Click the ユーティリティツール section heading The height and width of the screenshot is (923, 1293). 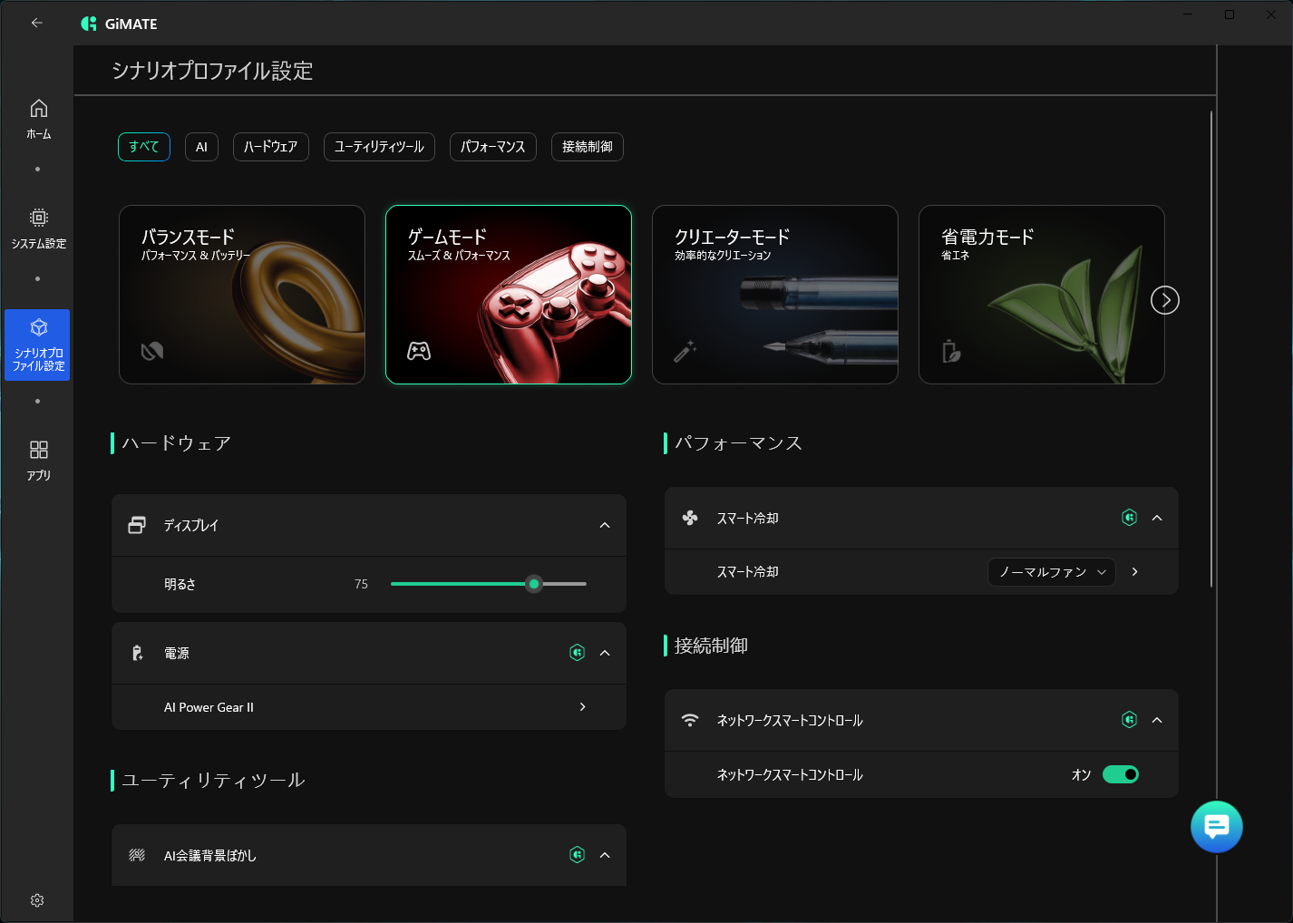pyautogui.click(x=213, y=781)
